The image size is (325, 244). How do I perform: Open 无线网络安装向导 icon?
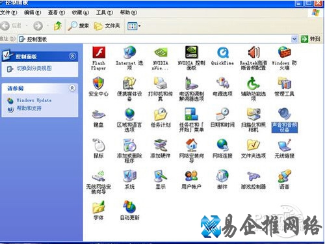(99, 182)
